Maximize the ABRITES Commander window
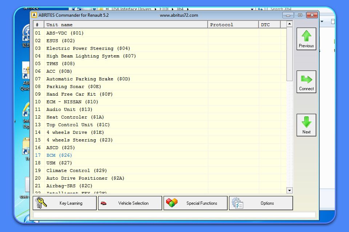 click(300, 15)
